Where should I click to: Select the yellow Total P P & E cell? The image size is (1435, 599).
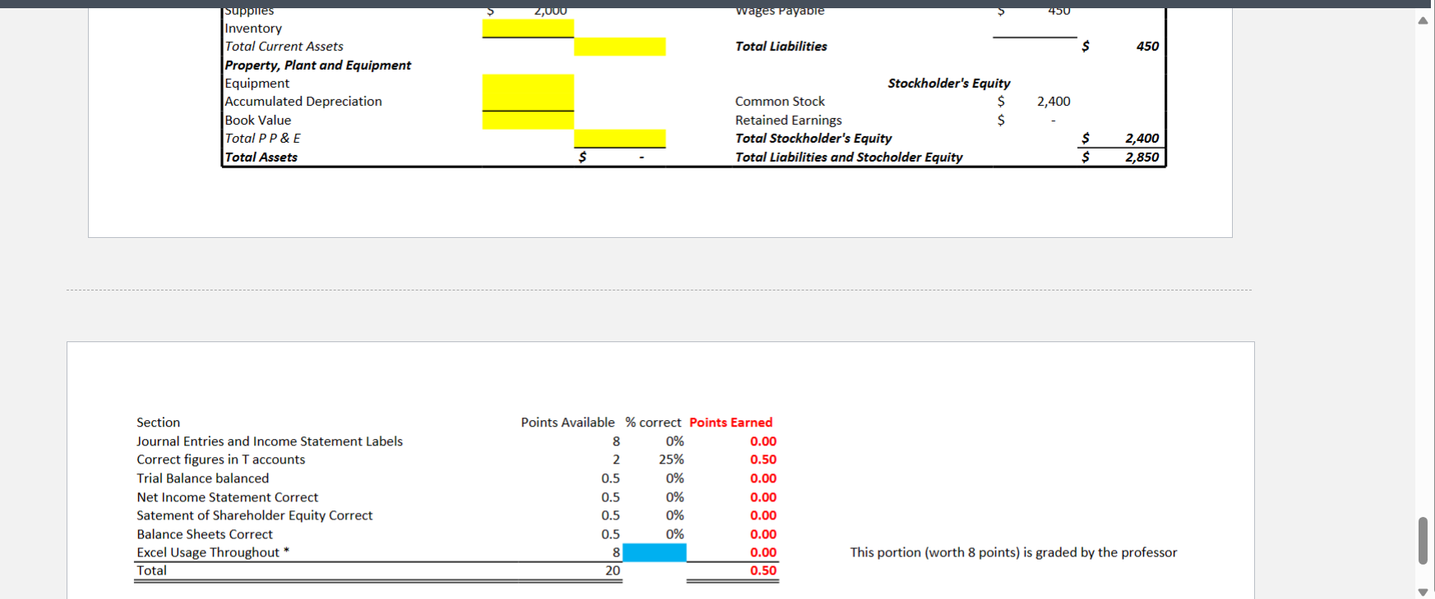pos(620,138)
